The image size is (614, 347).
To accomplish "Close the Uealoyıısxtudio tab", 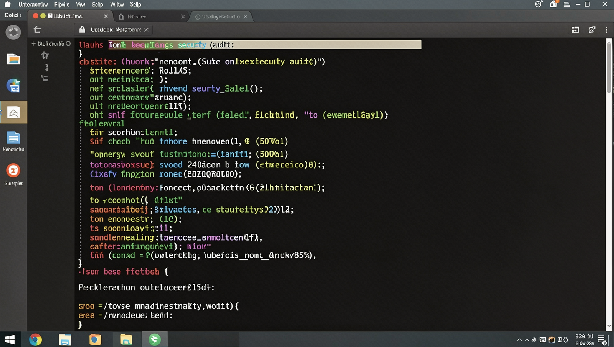I will pos(245,16).
